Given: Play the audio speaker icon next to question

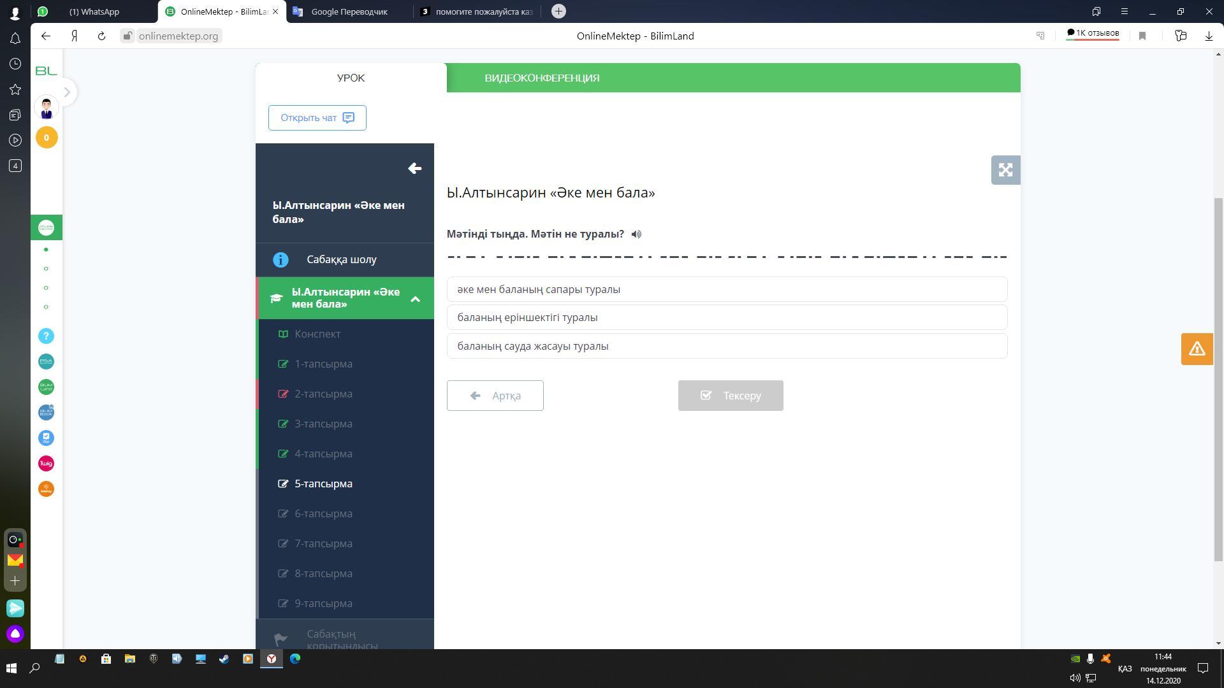Looking at the screenshot, I should pyautogui.click(x=636, y=234).
